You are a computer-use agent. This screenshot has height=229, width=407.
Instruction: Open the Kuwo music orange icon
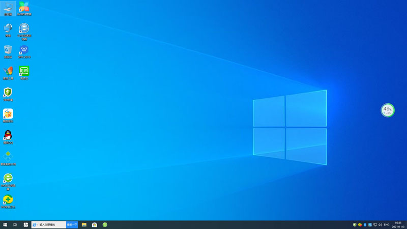coord(8,114)
